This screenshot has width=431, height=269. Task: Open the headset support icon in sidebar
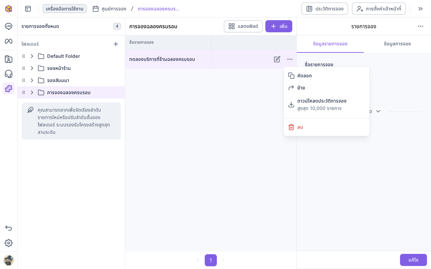(8, 74)
